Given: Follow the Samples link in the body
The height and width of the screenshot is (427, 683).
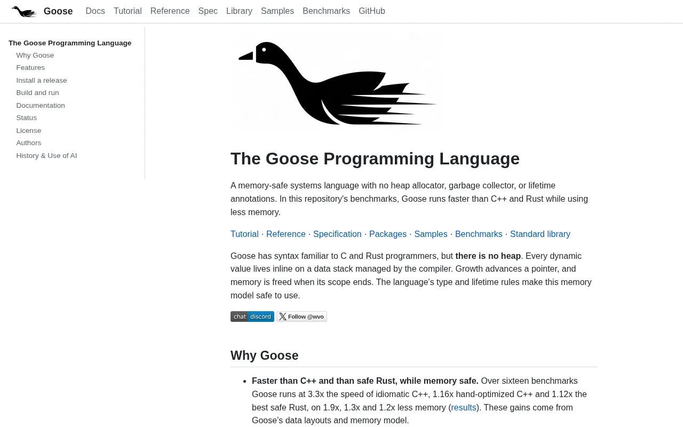Looking at the screenshot, I should 431,234.
